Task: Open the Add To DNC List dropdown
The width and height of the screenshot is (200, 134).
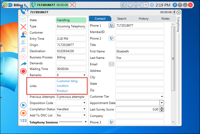Action: tap(84, 115)
